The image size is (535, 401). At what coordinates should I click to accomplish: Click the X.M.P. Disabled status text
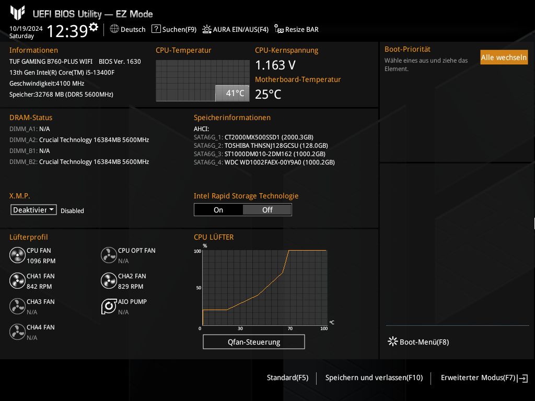click(x=72, y=211)
